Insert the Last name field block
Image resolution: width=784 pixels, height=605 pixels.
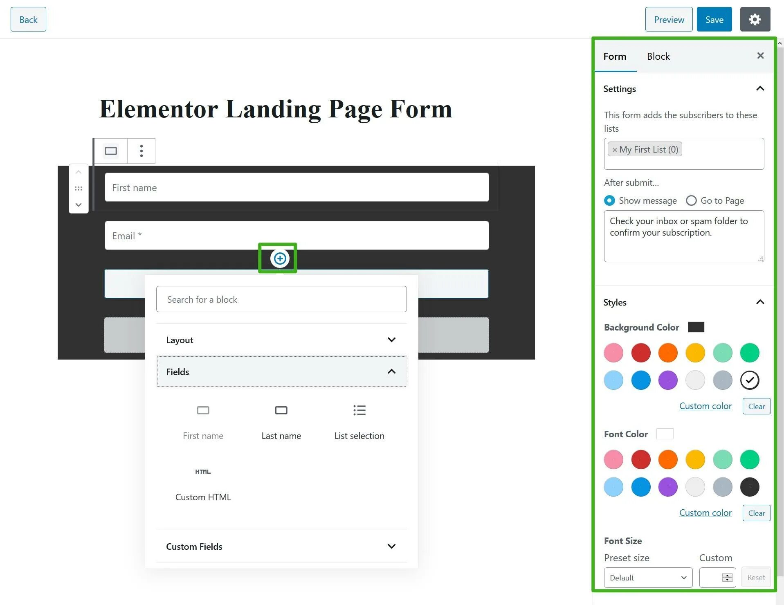pos(281,422)
